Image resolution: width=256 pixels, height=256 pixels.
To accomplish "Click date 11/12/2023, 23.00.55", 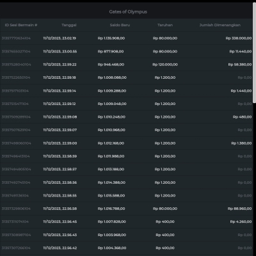I will click(x=60, y=51).
